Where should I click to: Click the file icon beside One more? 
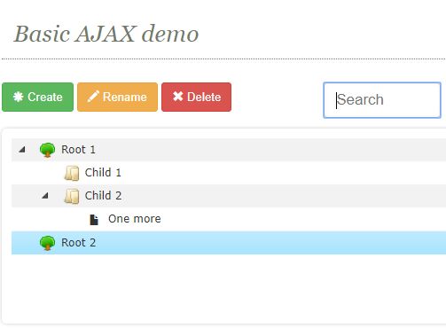pos(94,220)
